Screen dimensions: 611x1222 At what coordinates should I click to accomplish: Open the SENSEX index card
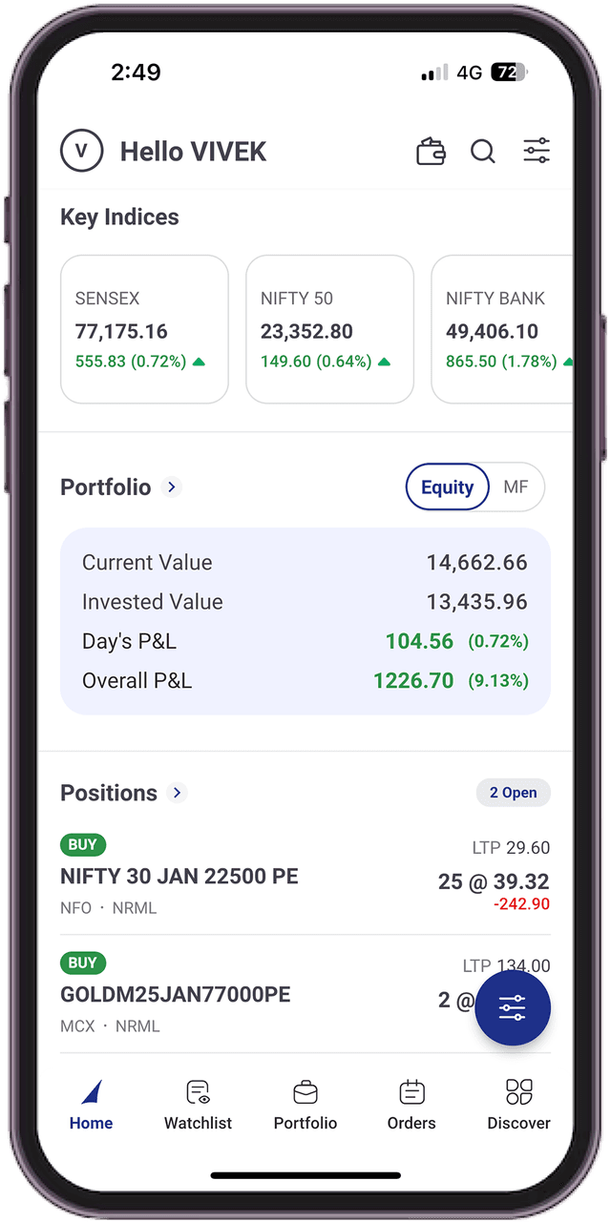pos(144,329)
